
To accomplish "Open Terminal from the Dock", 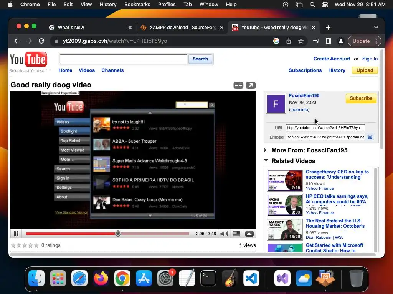I will point(208,278).
